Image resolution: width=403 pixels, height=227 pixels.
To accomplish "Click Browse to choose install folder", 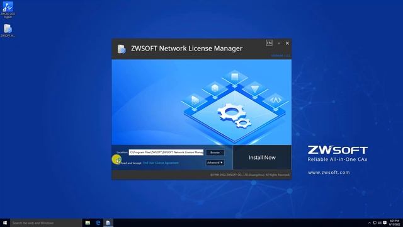I will tap(215, 153).
